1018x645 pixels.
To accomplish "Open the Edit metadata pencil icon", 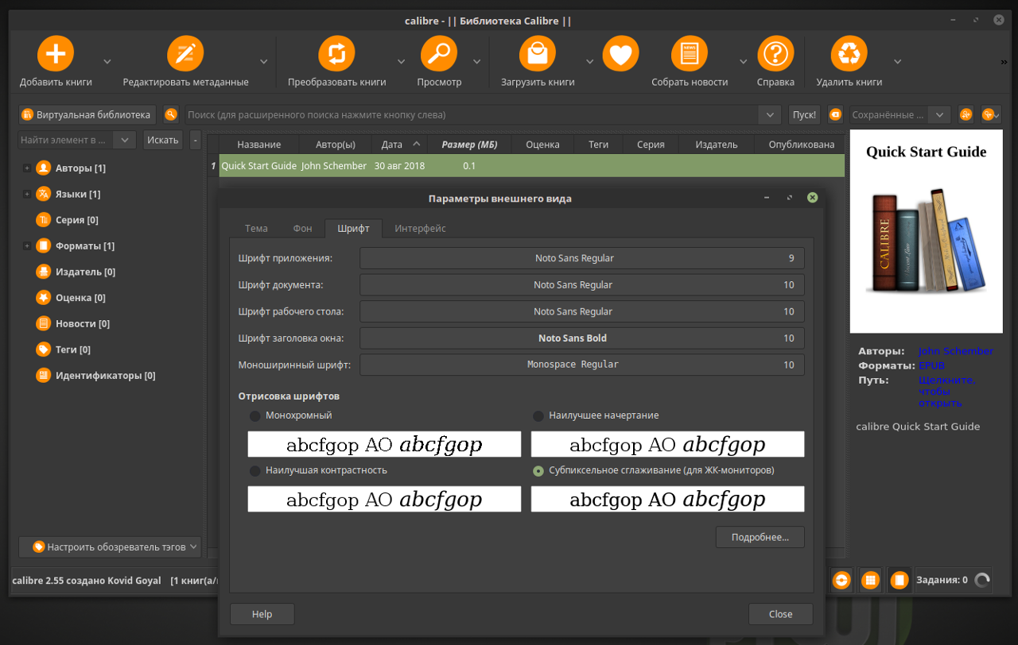I will click(x=185, y=54).
